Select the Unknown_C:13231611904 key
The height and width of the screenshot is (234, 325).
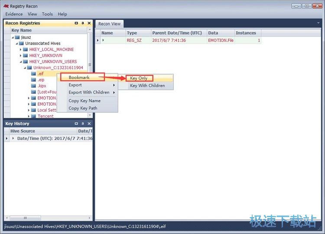click(x=58, y=68)
